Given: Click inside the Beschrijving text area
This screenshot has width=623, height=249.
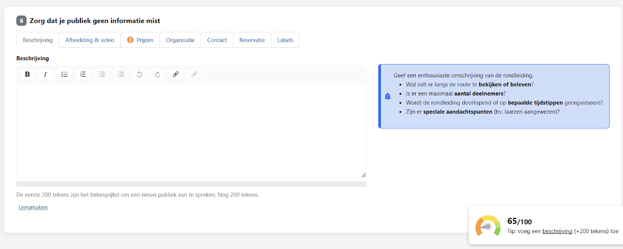Looking at the screenshot, I should coord(191,130).
